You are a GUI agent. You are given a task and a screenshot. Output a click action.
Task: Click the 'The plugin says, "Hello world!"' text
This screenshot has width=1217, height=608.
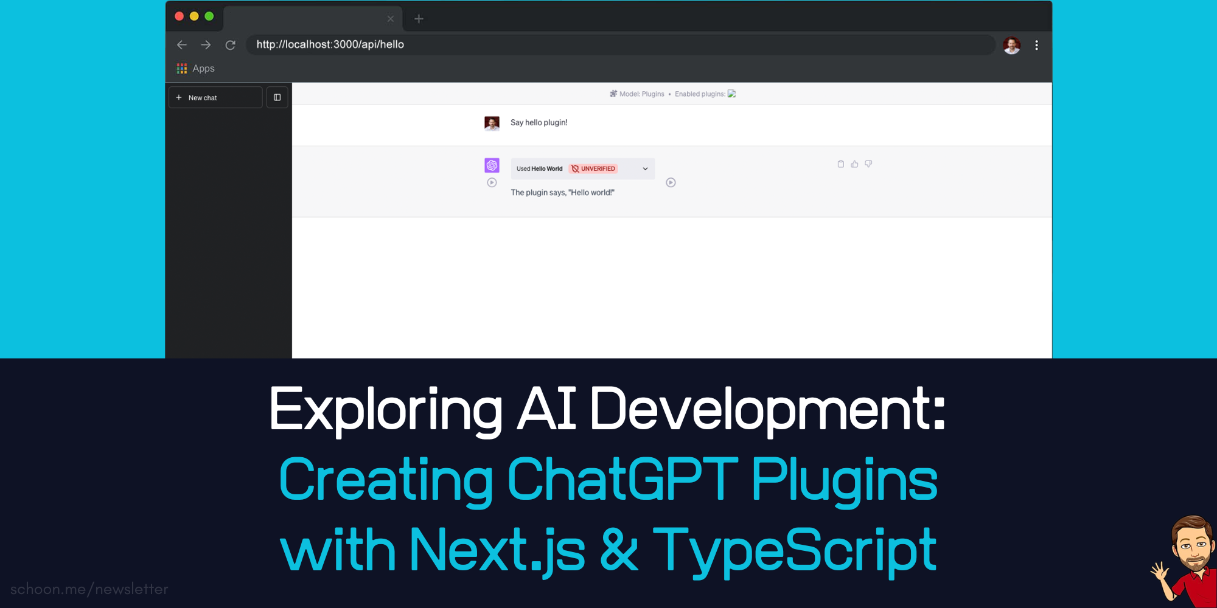562,193
